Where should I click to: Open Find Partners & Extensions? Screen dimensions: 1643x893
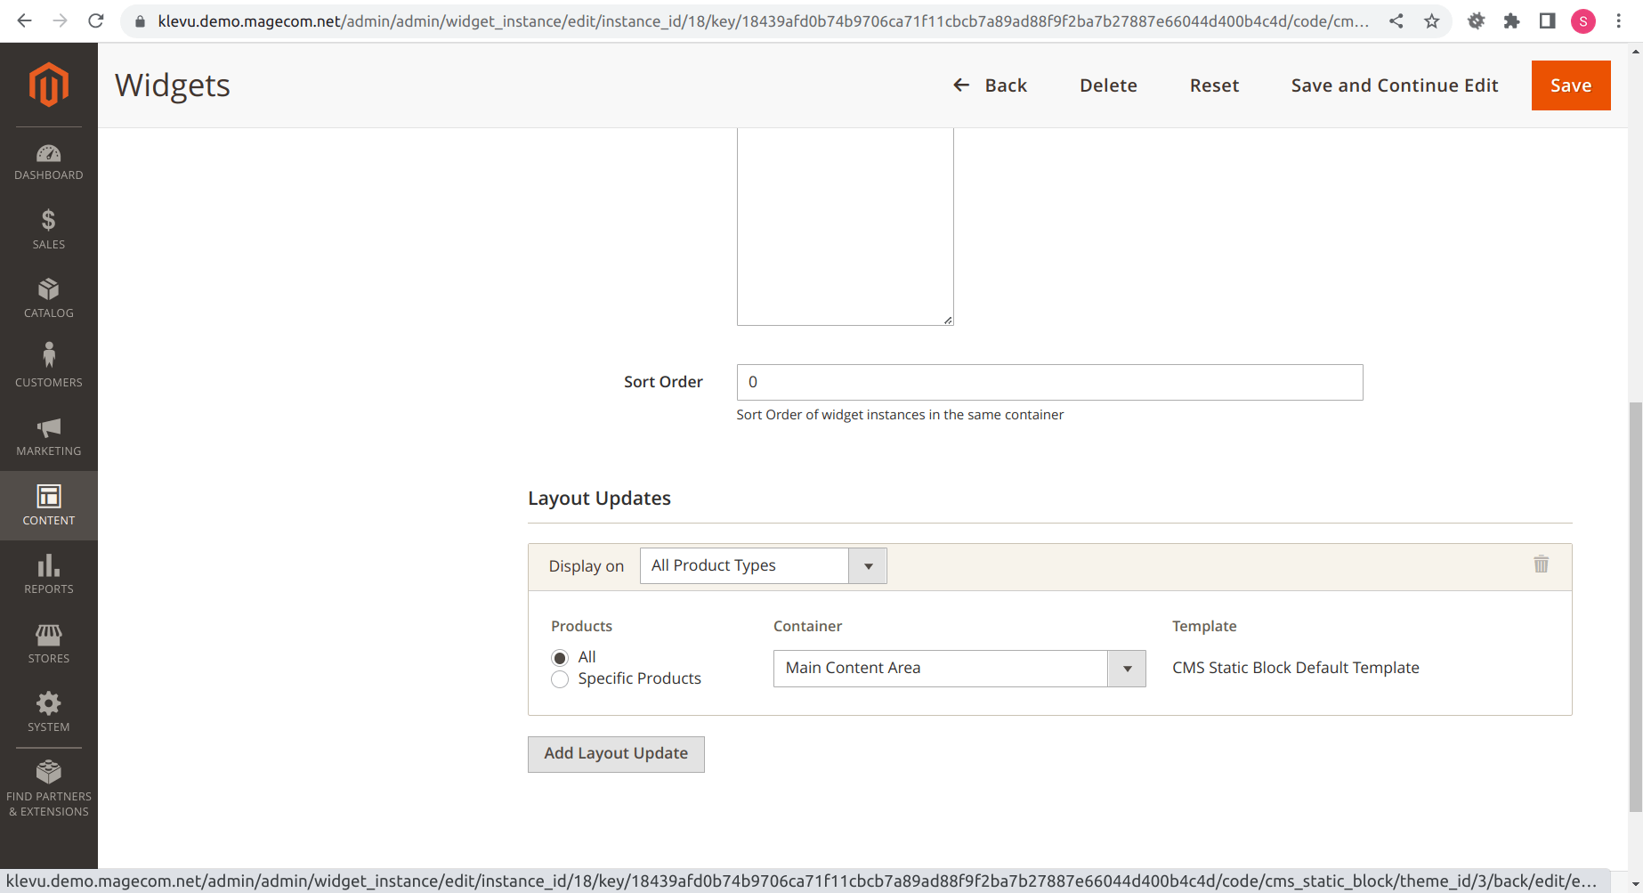49,789
